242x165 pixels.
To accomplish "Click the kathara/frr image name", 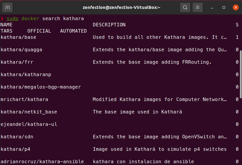I will click(17, 62).
